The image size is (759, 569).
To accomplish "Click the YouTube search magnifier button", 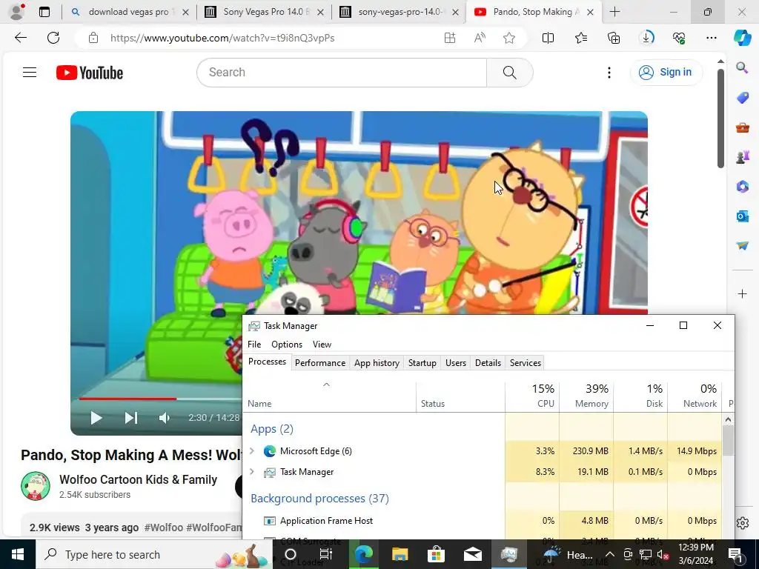I will pos(509,73).
